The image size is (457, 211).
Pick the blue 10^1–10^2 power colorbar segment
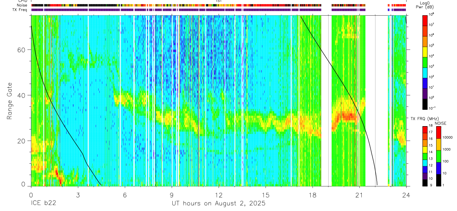425,83
